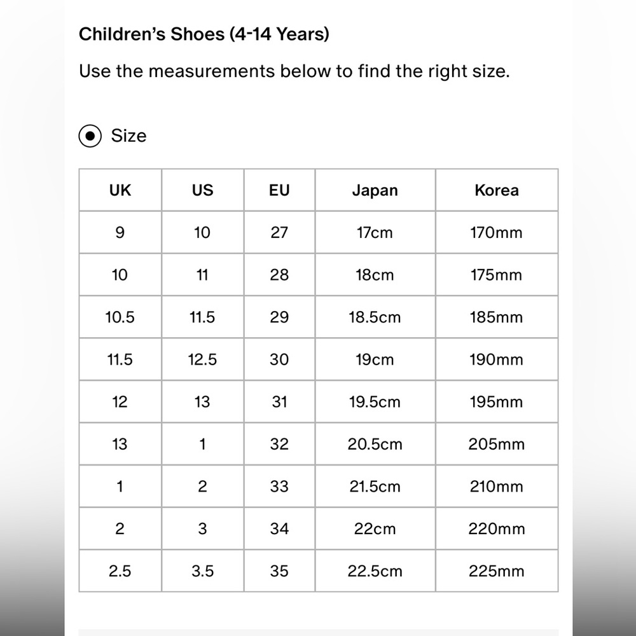Click the EU size 27 cell
The height and width of the screenshot is (636, 636).
point(279,232)
